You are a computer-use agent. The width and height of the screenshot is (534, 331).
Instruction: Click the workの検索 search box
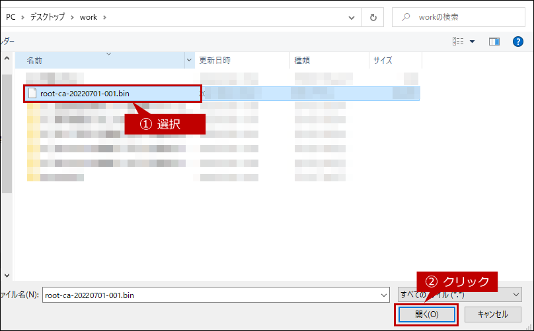[x=459, y=17]
